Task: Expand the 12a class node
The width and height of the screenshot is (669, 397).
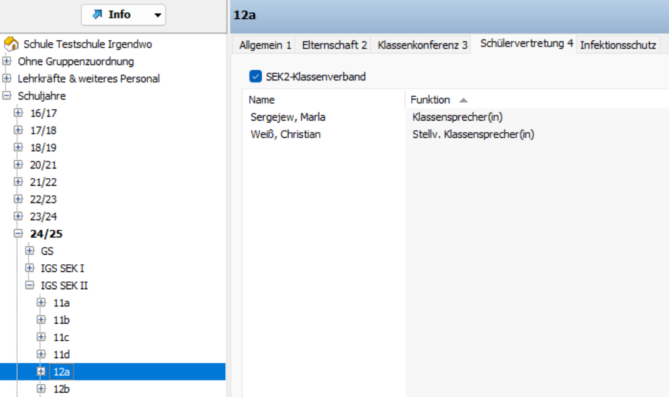Action: pyautogui.click(x=41, y=371)
